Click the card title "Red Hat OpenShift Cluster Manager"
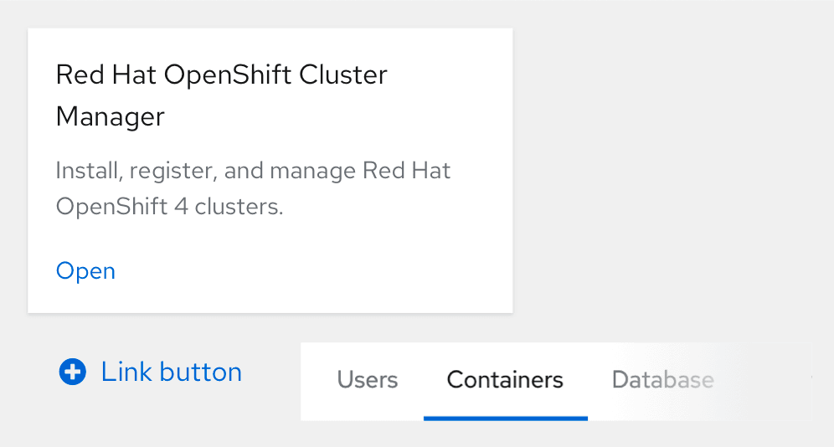The image size is (834, 447). click(221, 95)
